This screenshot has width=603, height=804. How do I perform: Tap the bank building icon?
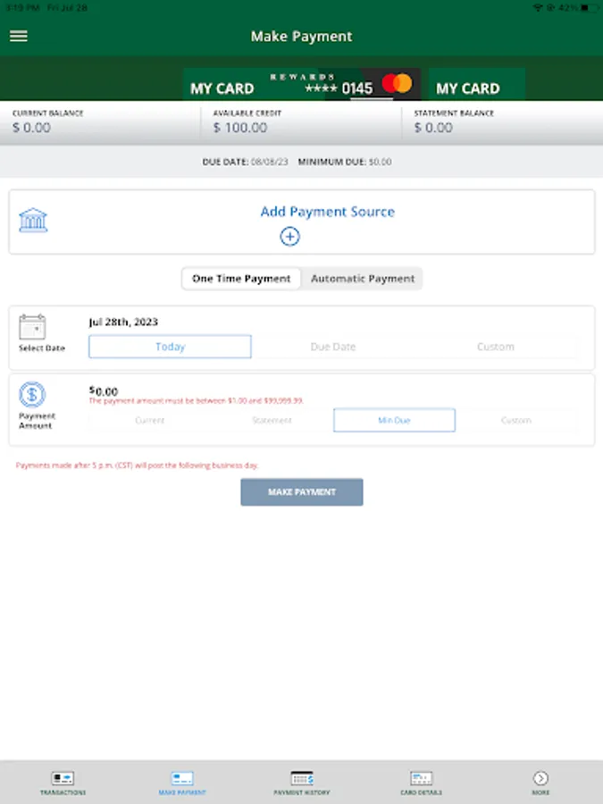(x=33, y=220)
